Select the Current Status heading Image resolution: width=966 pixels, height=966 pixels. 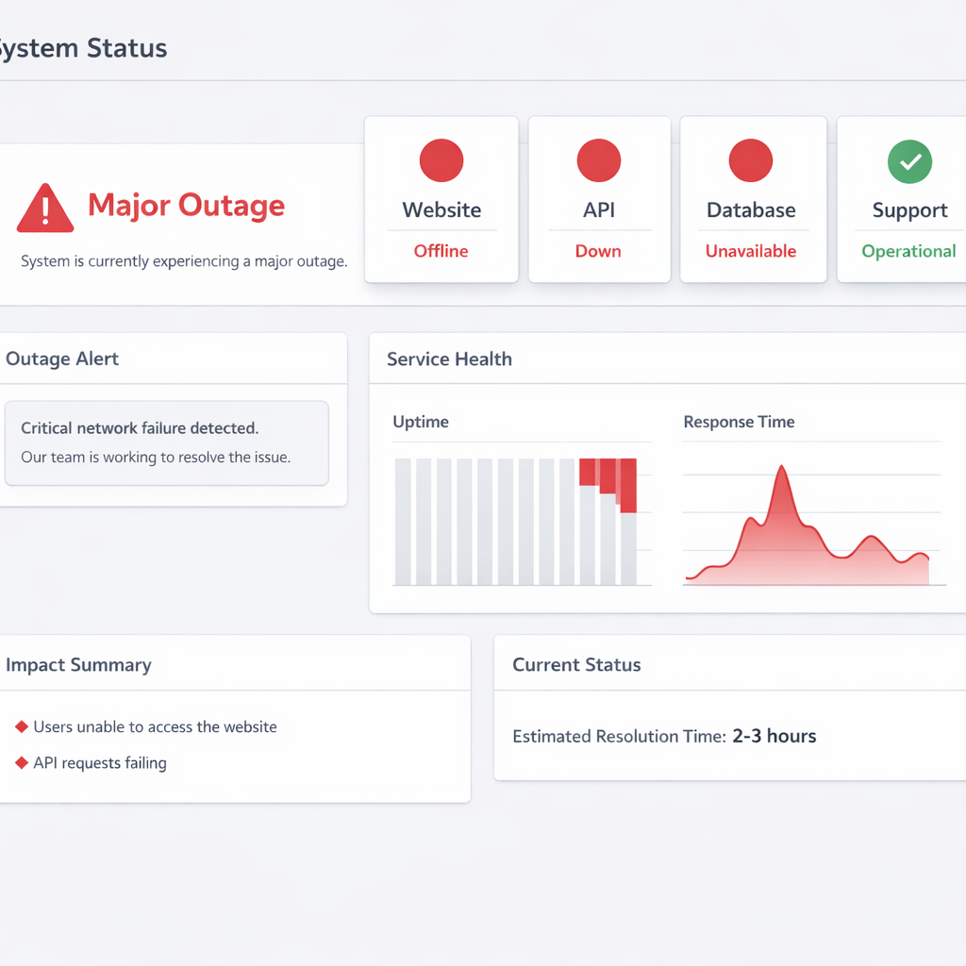coord(576,664)
